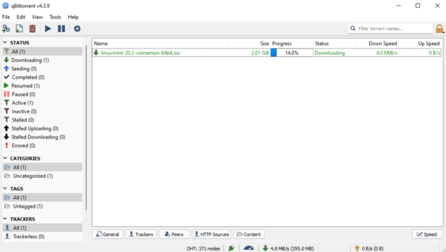Toggle alternative speed limits speedometer icon
The image size is (446, 252).
pyautogui.click(x=249, y=249)
